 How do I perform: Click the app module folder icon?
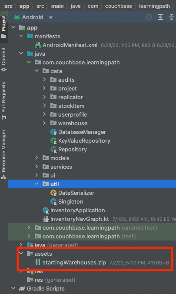pyautogui.click(x=22, y=28)
